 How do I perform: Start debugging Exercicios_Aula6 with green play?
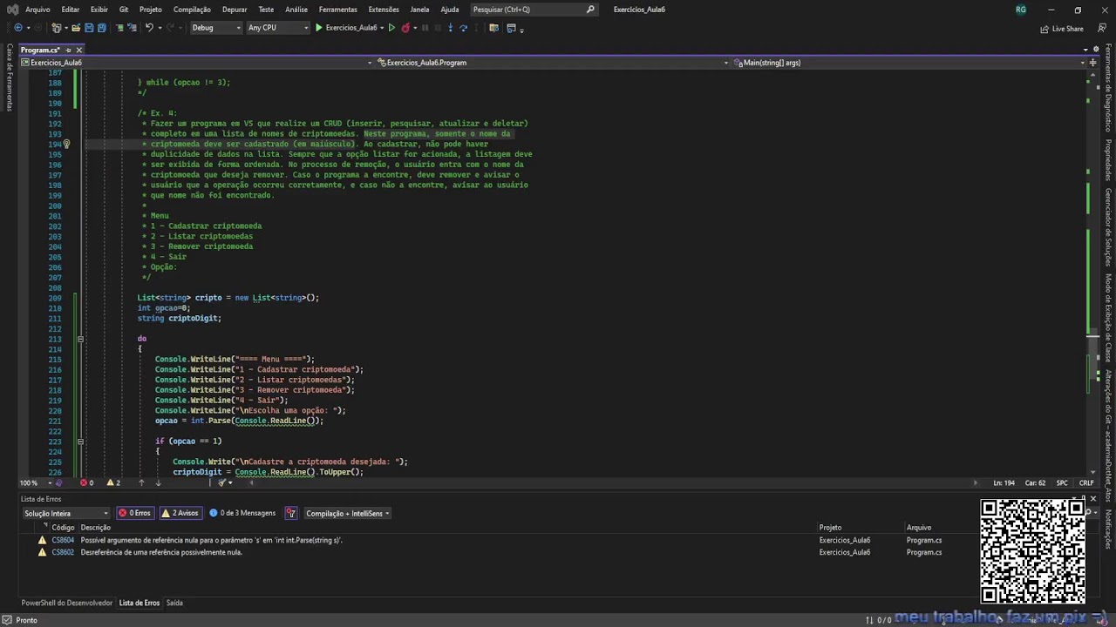346,28
